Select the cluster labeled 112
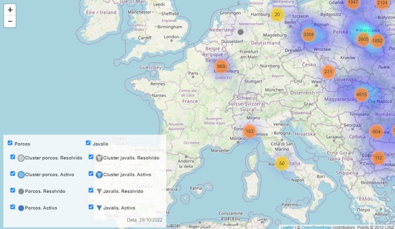This screenshot has width=395, height=229. [x=378, y=158]
